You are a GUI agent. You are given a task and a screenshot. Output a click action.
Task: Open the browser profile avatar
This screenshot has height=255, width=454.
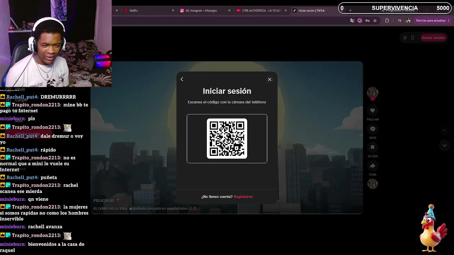point(408,21)
